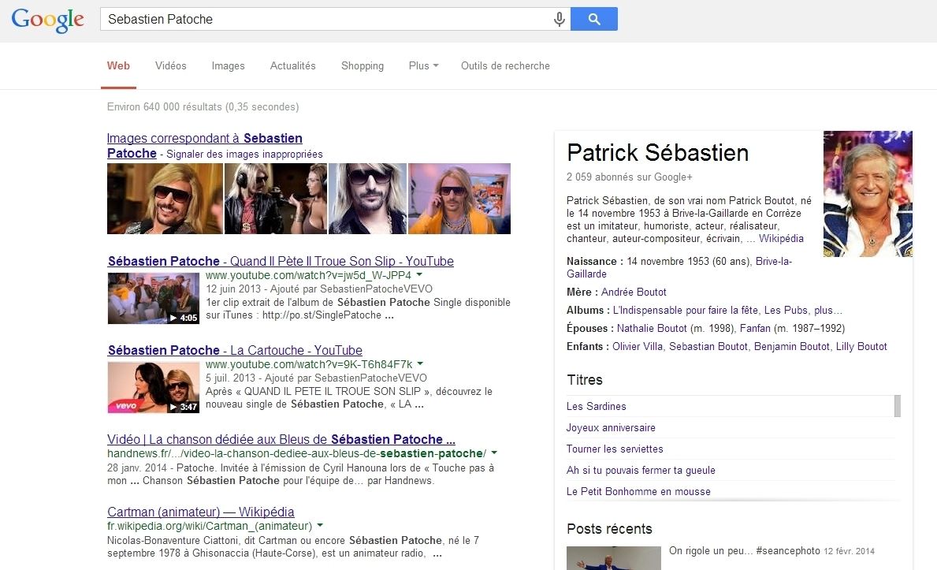
Task: Open L'Indispensable pour faire la fête album
Action: click(x=686, y=311)
